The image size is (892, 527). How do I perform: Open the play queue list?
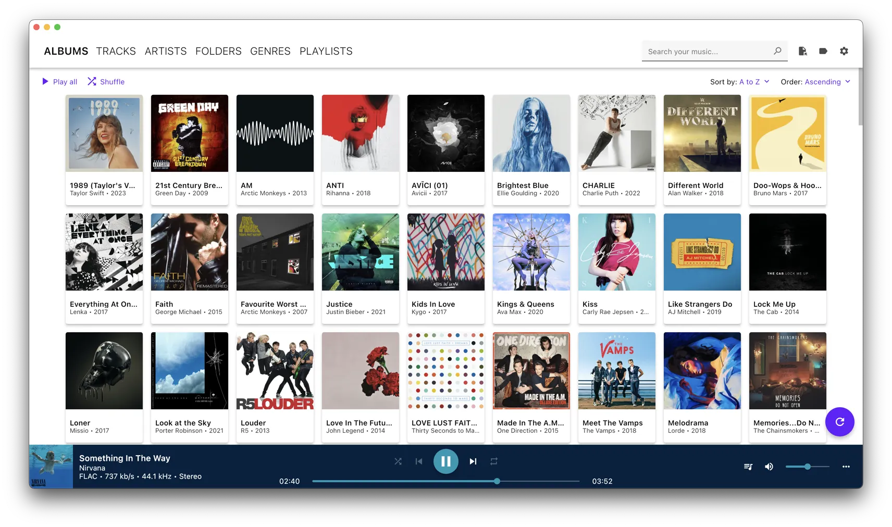click(748, 467)
